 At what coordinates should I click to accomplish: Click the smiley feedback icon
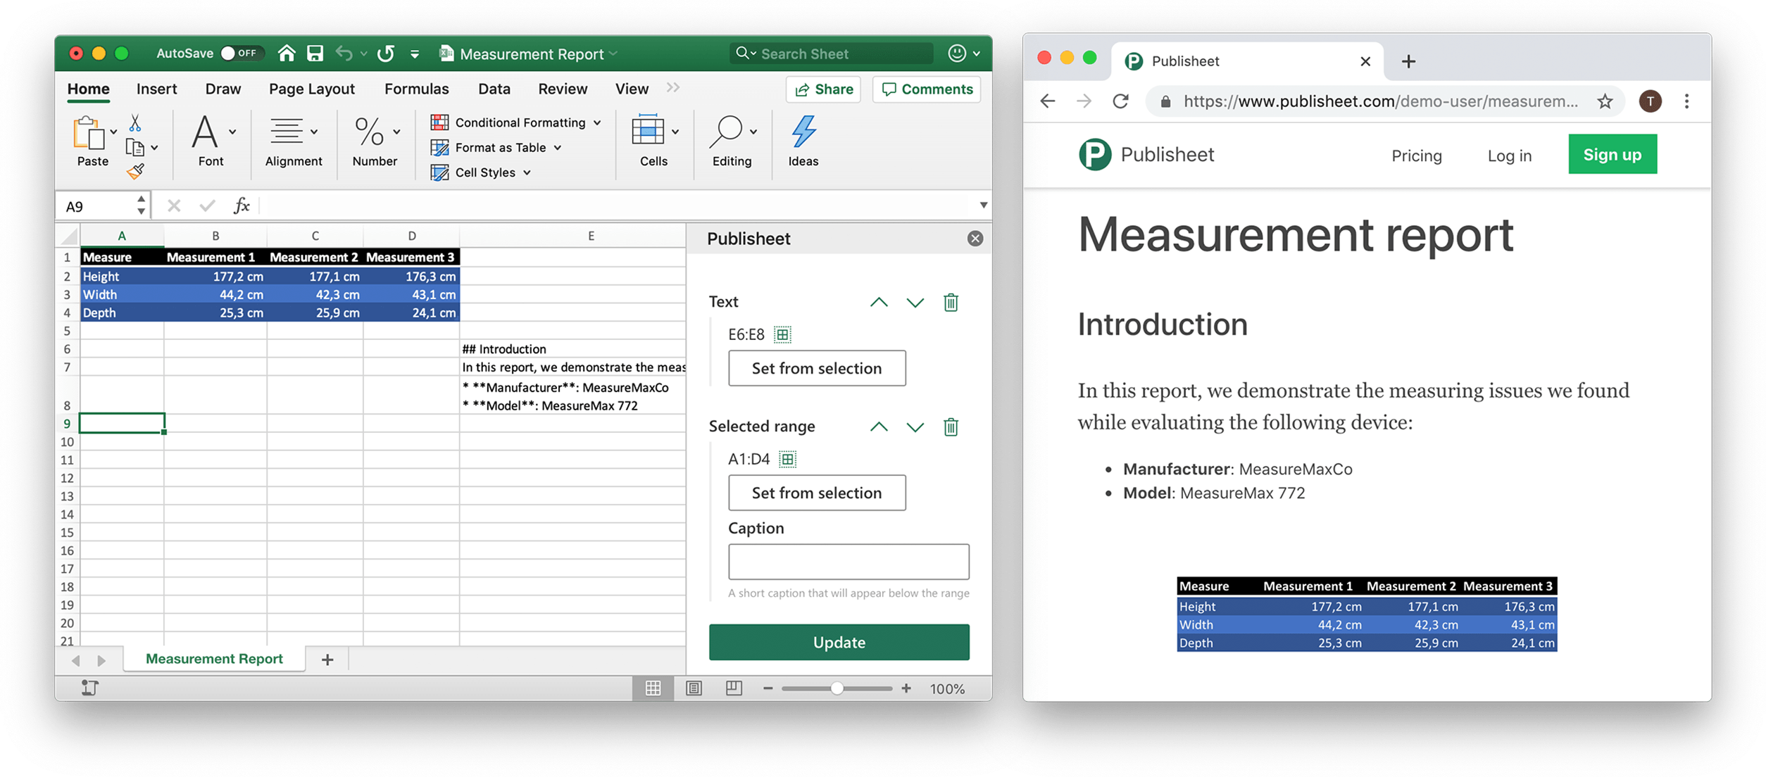point(956,53)
